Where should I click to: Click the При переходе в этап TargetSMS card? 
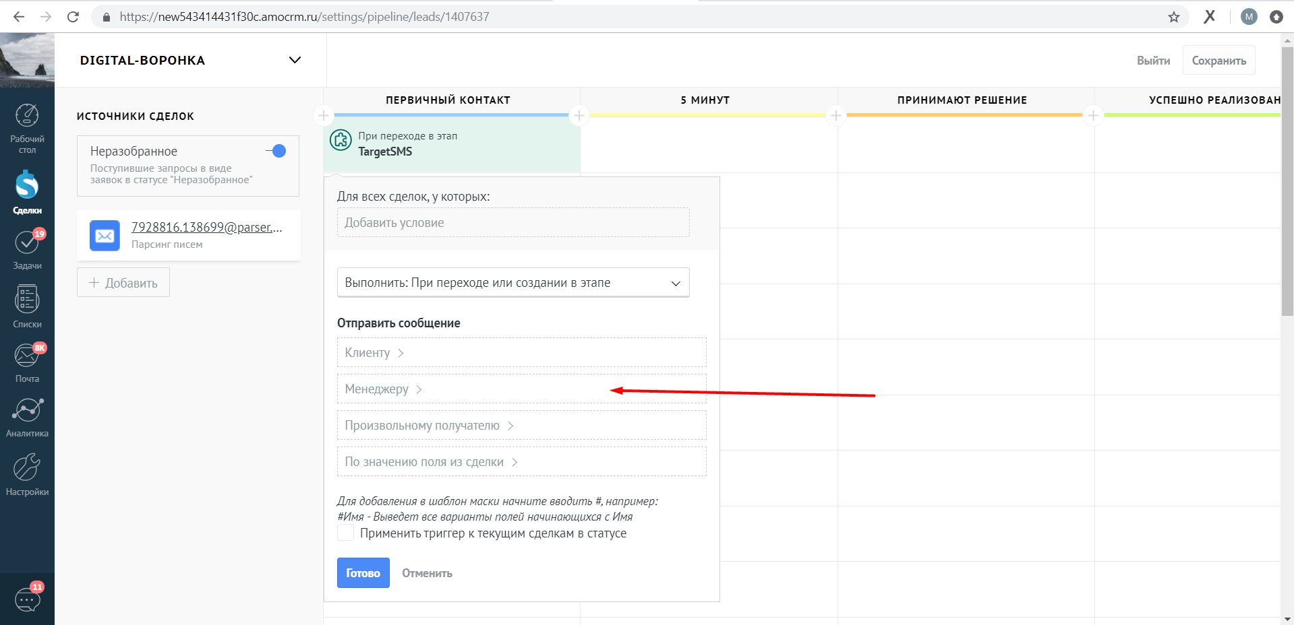pyautogui.click(x=452, y=143)
